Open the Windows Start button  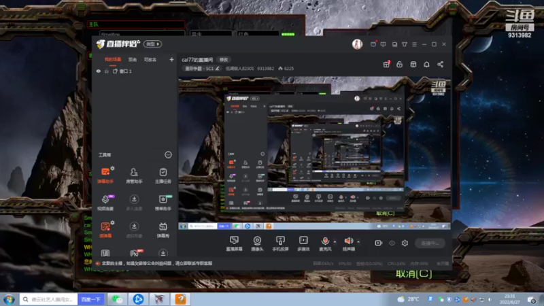coord(9,299)
